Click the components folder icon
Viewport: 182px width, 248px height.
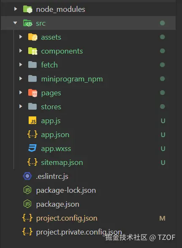coord(33,51)
